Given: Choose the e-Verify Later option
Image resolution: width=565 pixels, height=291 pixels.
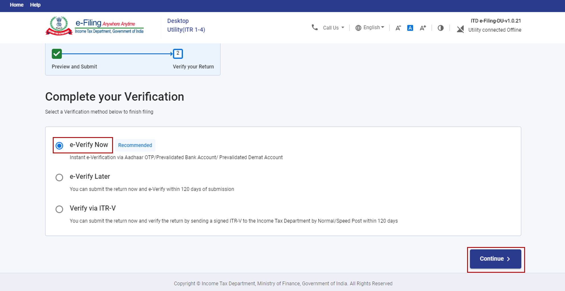Looking at the screenshot, I should pyautogui.click(x=59, y=177).
